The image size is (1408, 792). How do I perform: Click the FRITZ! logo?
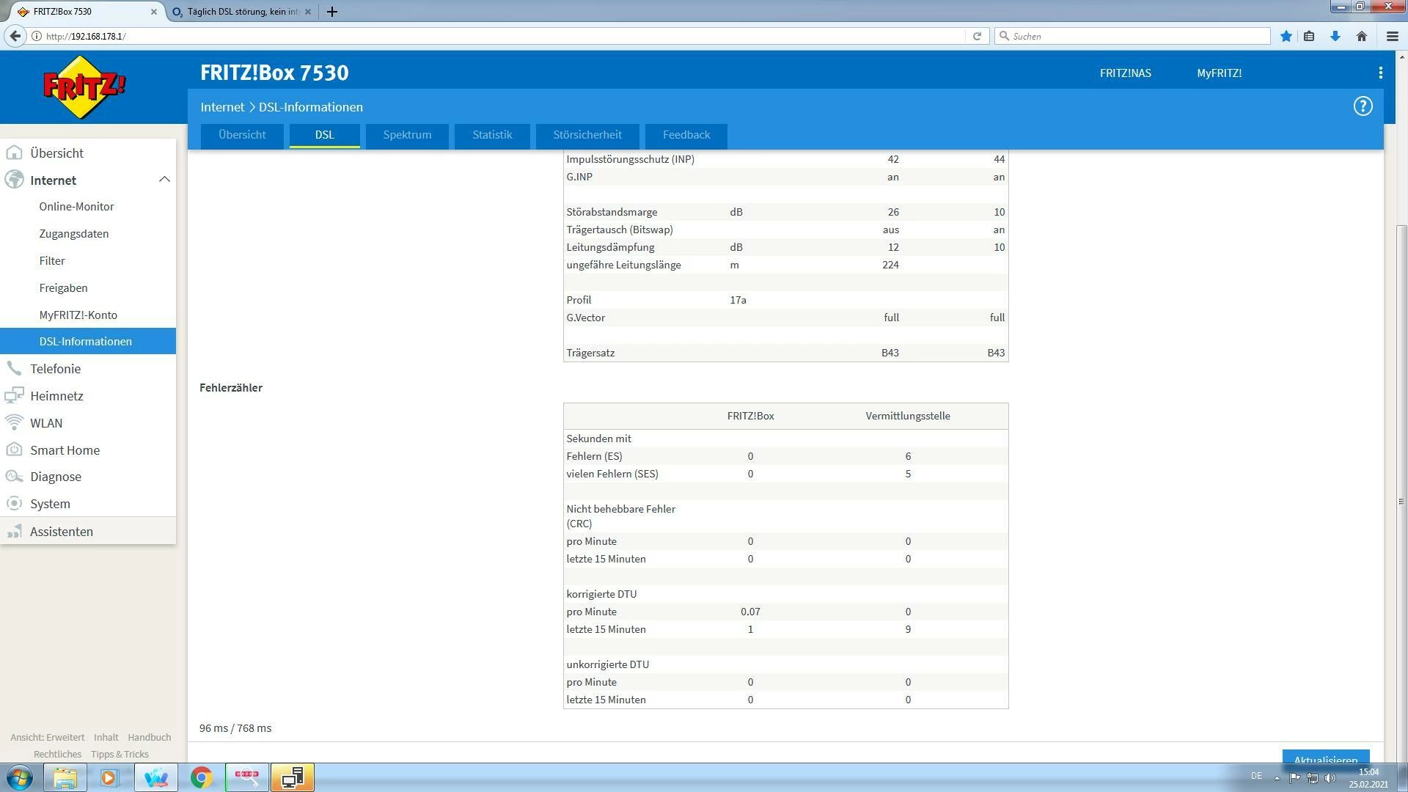pyautogui.click(x=84, y=87)
